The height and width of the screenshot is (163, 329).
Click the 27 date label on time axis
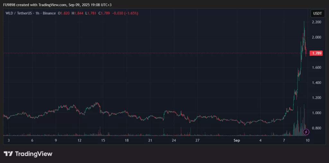click(197, 140)
